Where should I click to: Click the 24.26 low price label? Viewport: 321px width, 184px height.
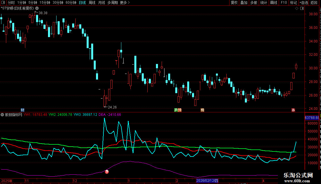pos(112,107)
